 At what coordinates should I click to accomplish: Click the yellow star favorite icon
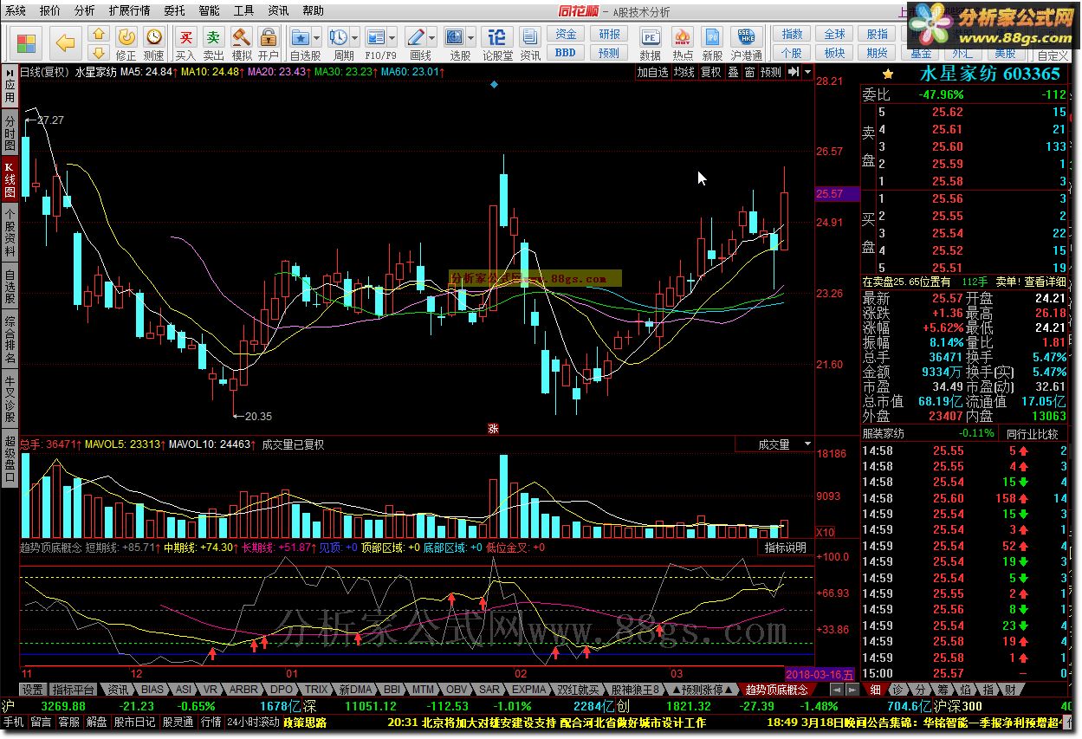(888, 75)
